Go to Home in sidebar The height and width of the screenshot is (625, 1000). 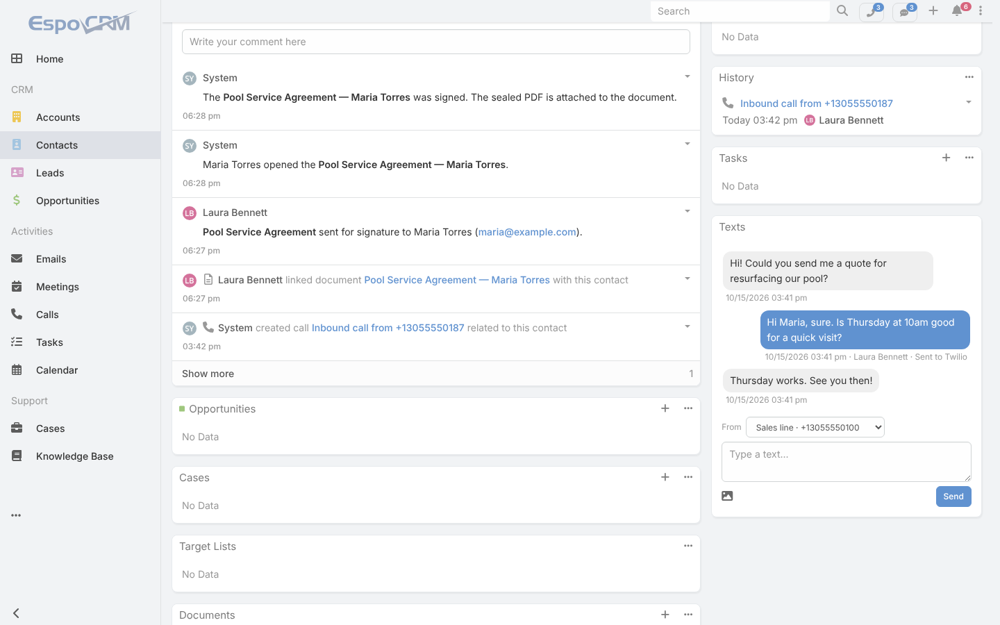81,59
